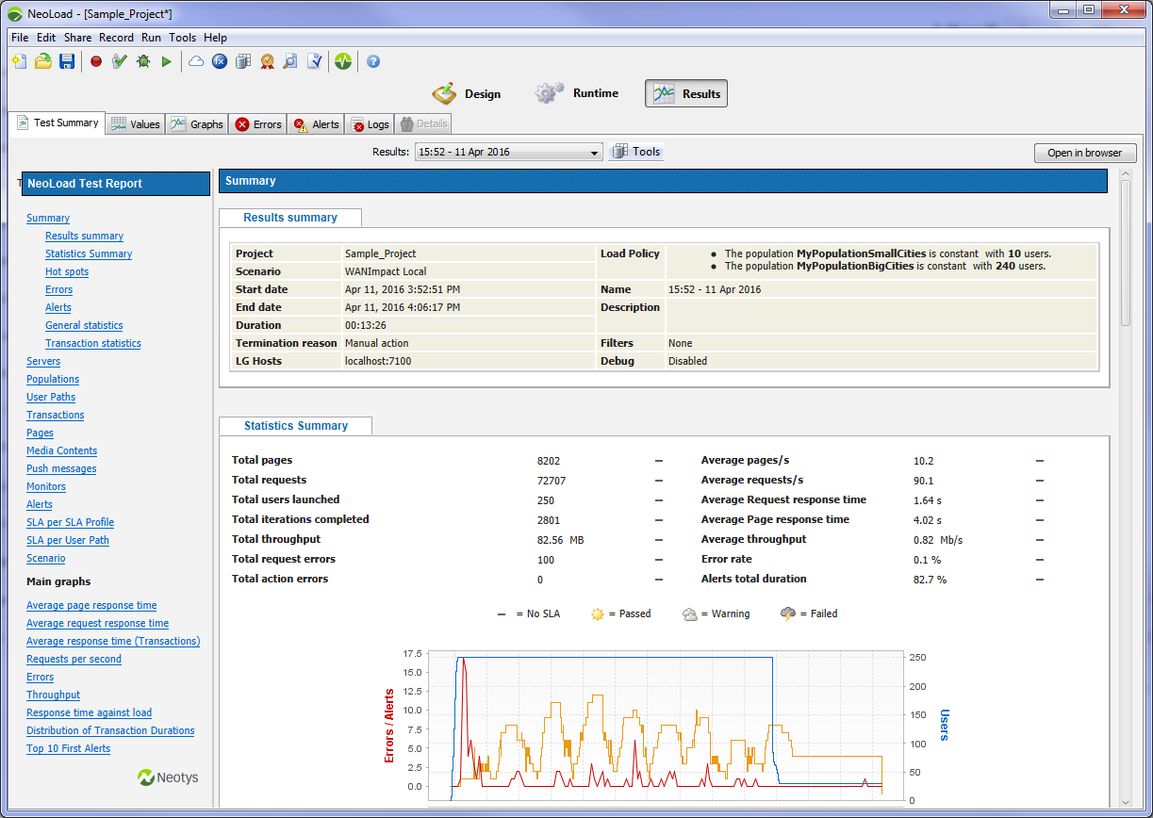Open General statistics link
The width and height of the screenshot is (1153, 818).
point(84,325)
